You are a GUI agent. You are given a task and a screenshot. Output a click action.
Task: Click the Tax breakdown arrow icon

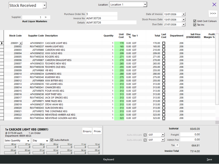(177, 145)
